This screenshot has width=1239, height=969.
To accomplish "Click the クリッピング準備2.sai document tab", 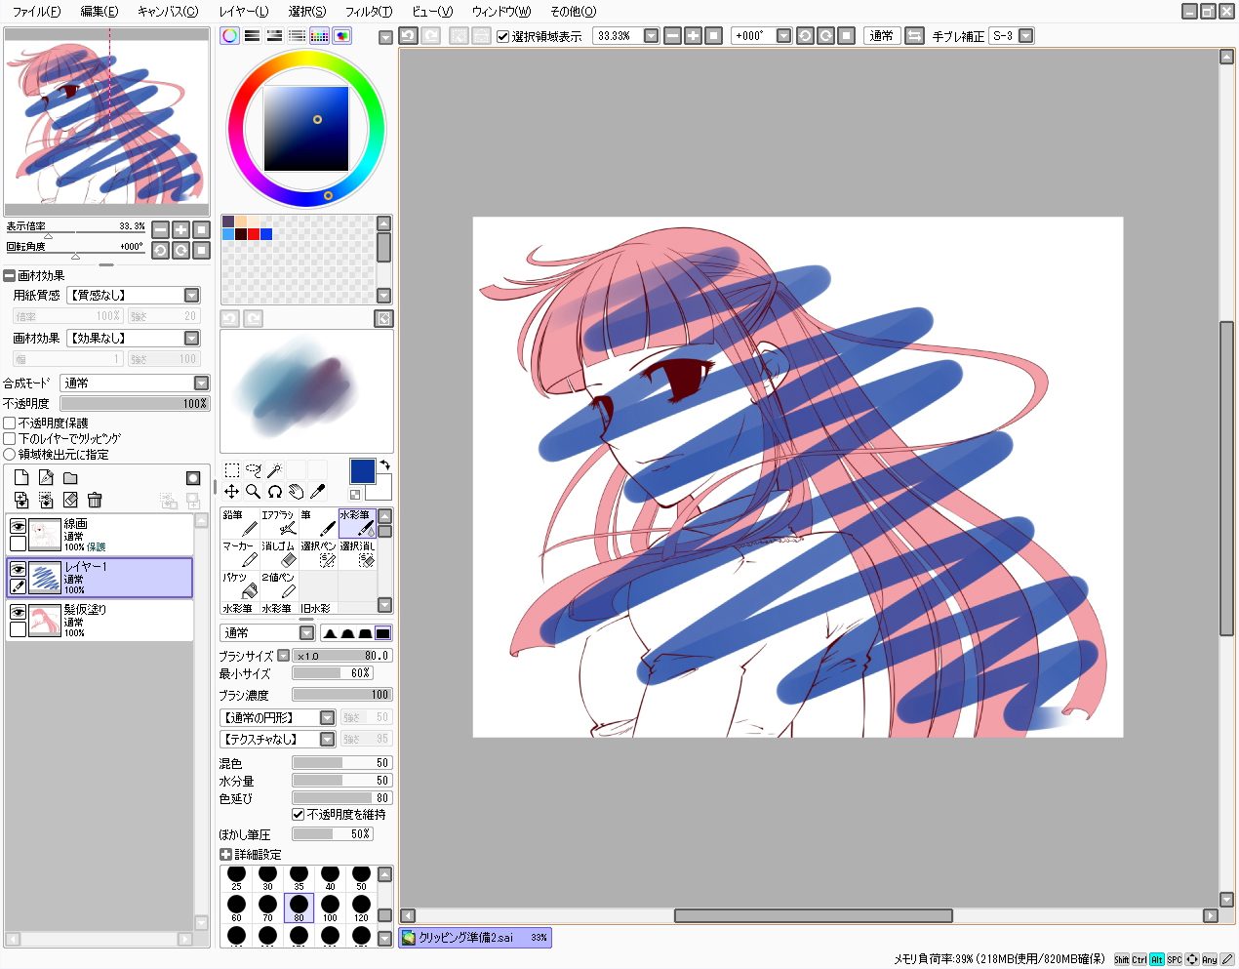I will 475,938.
